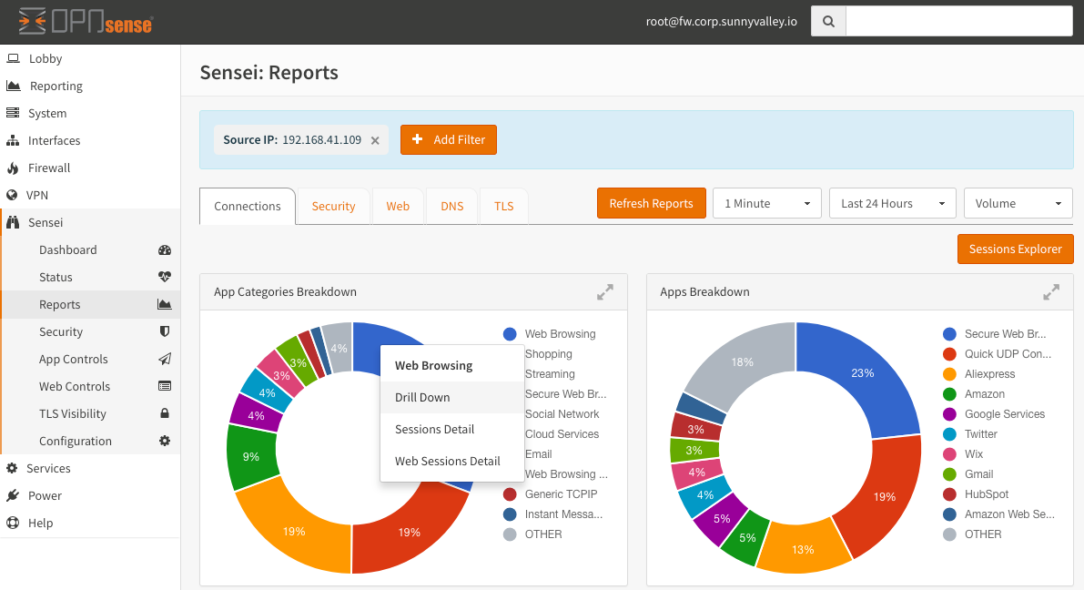Switch to the DNS tab
This screenshot has width=1084, height=590.
click(452, 206)
